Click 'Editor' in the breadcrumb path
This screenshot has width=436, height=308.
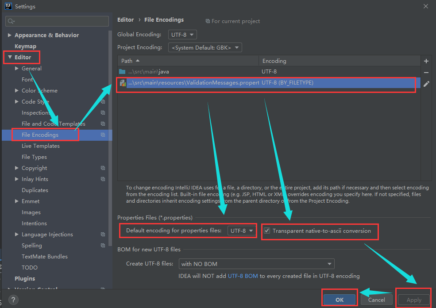coord(125,19)
